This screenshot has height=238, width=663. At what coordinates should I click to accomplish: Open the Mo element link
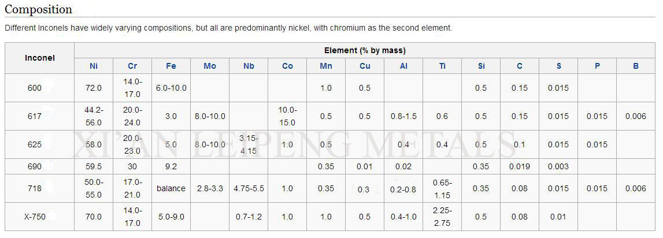coord(210,66)
